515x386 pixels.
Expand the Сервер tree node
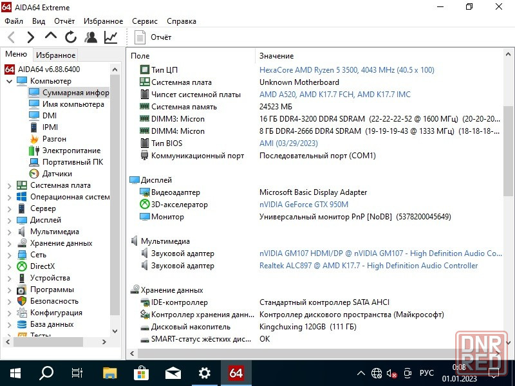(x=10, y=208)
